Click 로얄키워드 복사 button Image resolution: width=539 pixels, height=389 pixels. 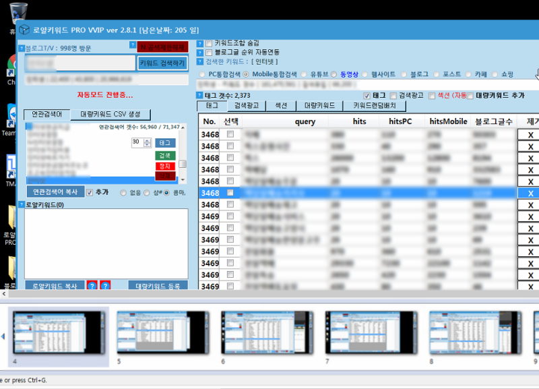click(x=55, y=285)
